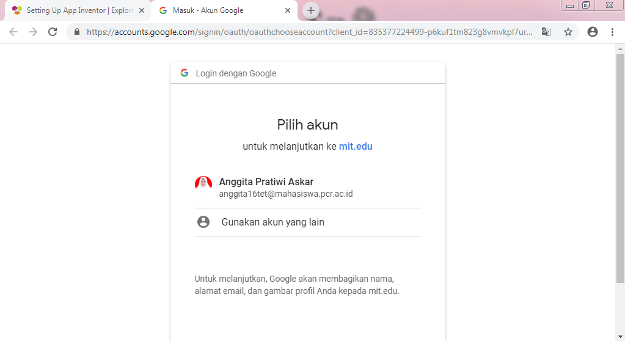Reload the current page
The width and height of the screenshot is (625, 341).
pos(53,32)
